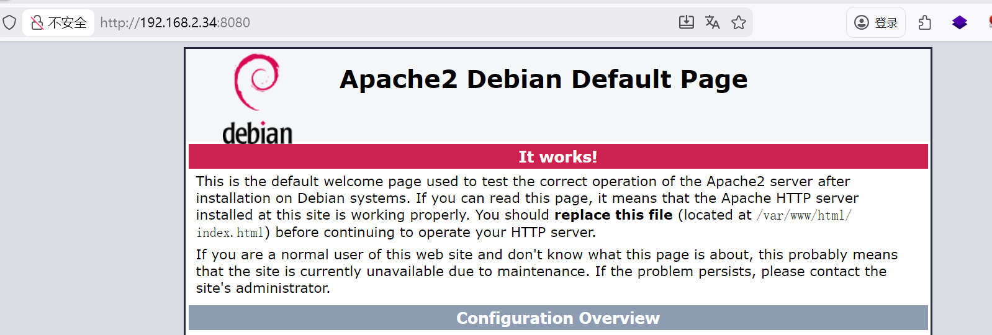This screenshot has height=335, width=992.
Task: Click the /var/www/html/ file path text
Action: coord(803,215)
